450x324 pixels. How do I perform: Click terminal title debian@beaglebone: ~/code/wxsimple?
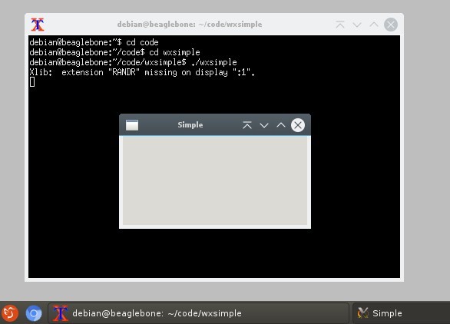click(190, 25)
